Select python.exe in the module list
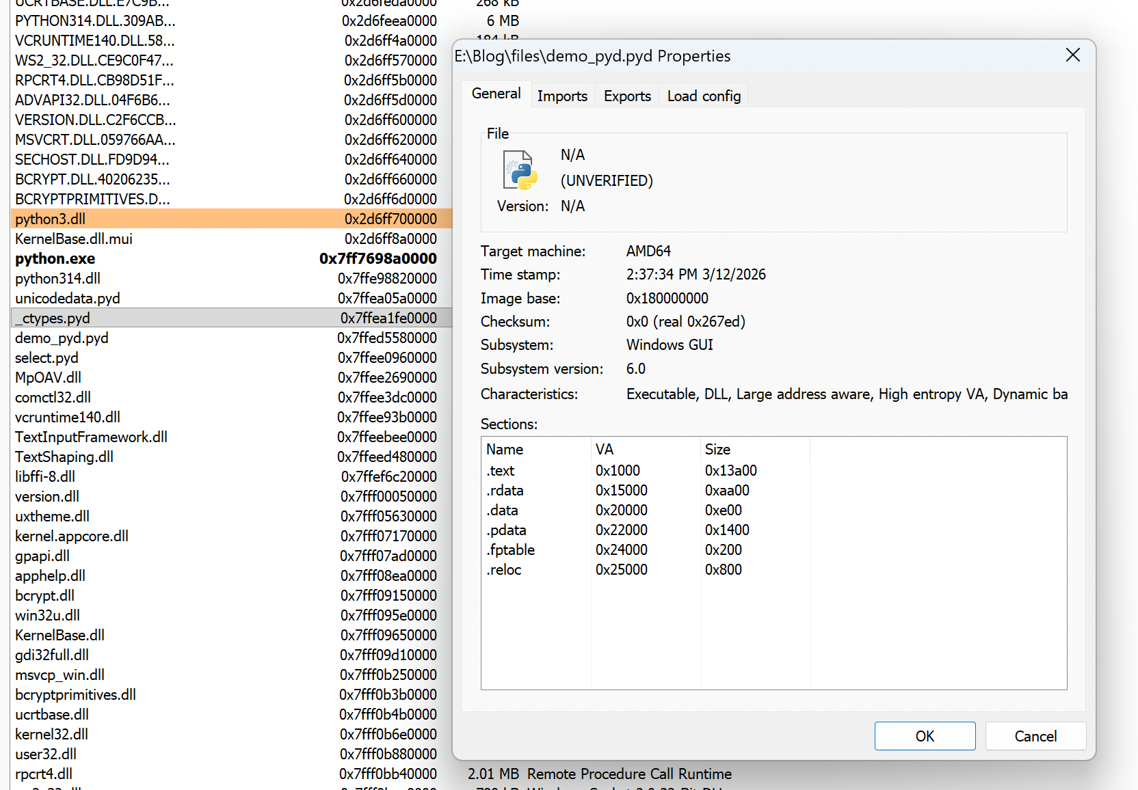The height and width of the screenshot is (790, 1138). 232,259
